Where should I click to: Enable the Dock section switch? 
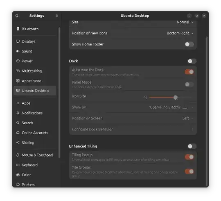pos(192,61)
